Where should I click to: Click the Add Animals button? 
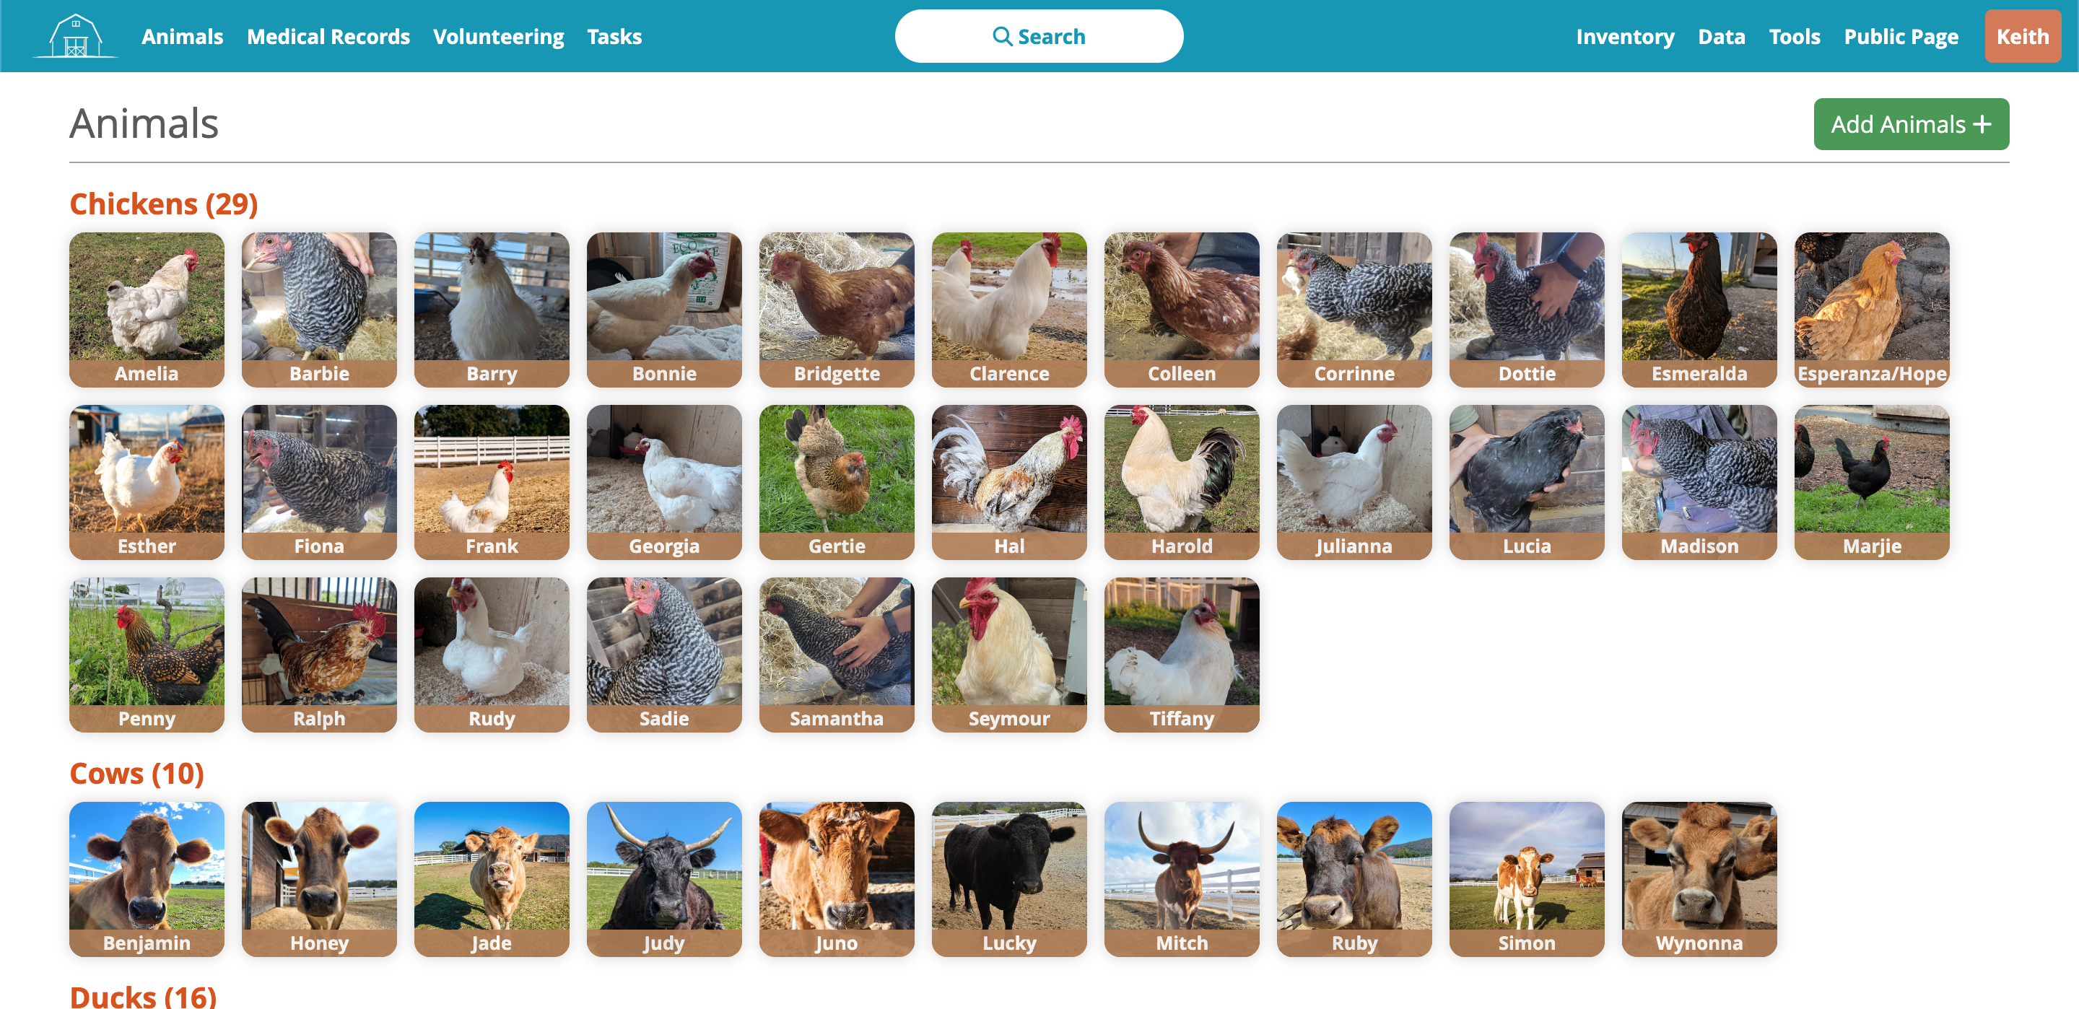click(x=1910, y=124)
